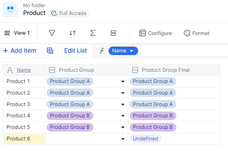This screenshot has width=228, height=154.
Task: Expand the Name field dropdown pill
Action: (x=123, y=51)
